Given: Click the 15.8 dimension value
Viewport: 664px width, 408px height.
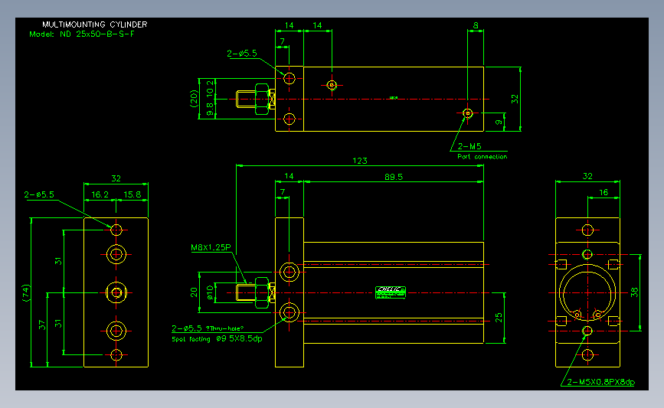Looking at the screenshot, I should click(x=132, y=194).
